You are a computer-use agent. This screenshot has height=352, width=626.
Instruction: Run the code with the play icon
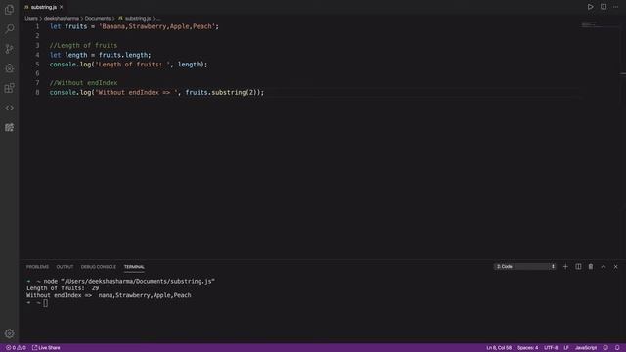(590, 7)
